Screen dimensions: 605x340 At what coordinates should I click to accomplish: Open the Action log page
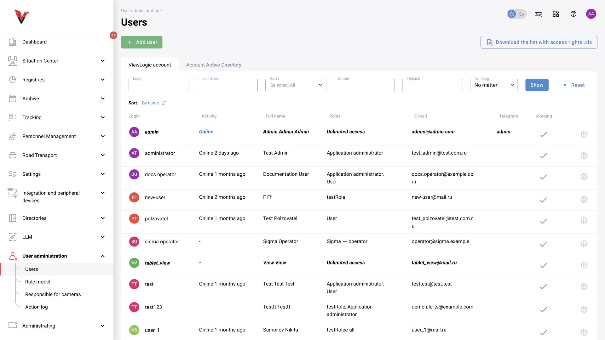[x=37, y=307]
